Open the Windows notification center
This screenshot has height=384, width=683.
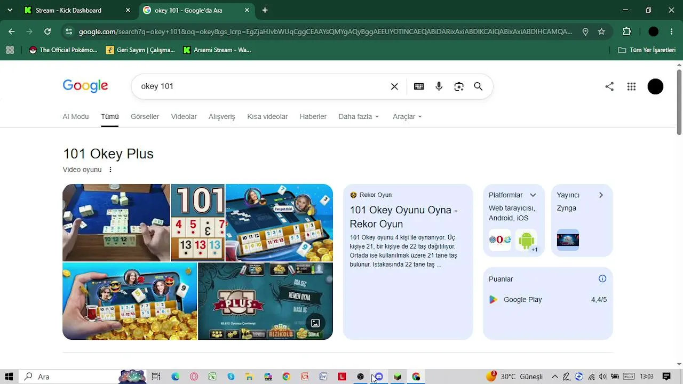pos(666,377)
